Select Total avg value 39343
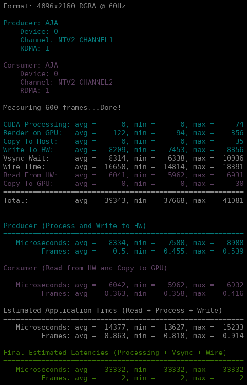Image resolution: width=247 pixels, height=385 pixels. pos(115,200)
